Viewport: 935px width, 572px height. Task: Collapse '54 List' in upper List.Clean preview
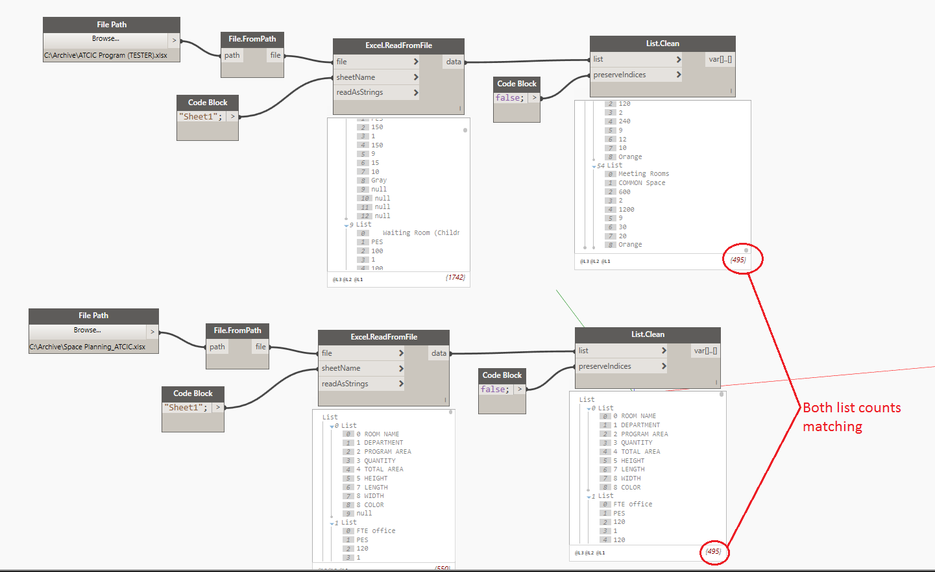point(594,166)
